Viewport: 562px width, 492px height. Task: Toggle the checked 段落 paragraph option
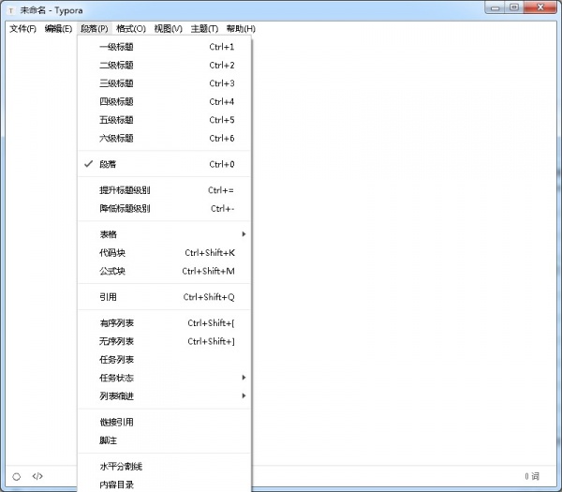(108, 164)
